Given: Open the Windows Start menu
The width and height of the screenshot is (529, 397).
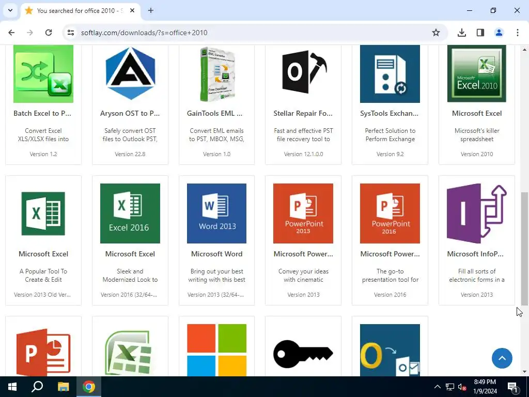Looking at the screenshot, I should click(x=12, y=387).
